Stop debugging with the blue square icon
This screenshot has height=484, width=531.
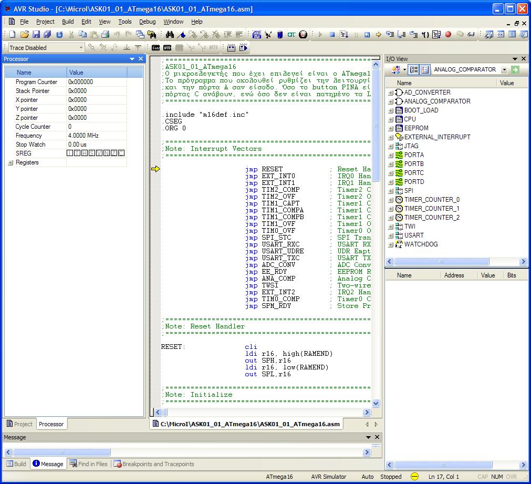[332, 34]
